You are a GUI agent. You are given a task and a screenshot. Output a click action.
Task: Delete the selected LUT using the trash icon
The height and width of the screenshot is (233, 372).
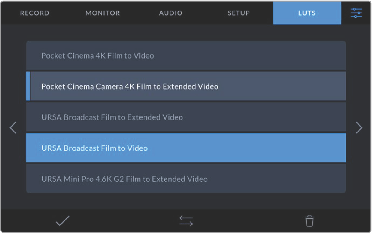[309, 221]
